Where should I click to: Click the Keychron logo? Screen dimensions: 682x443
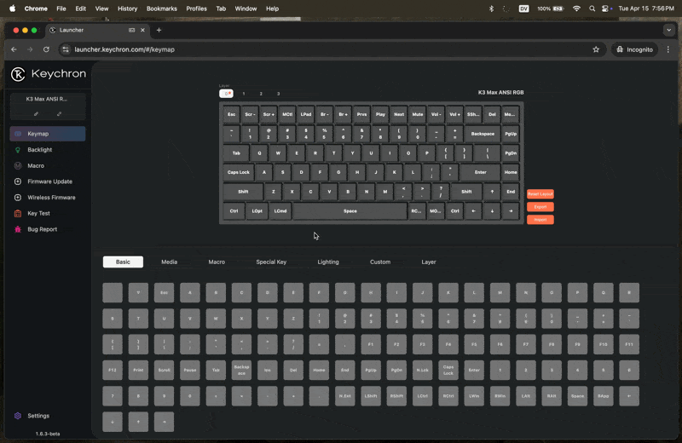[48, 74]
